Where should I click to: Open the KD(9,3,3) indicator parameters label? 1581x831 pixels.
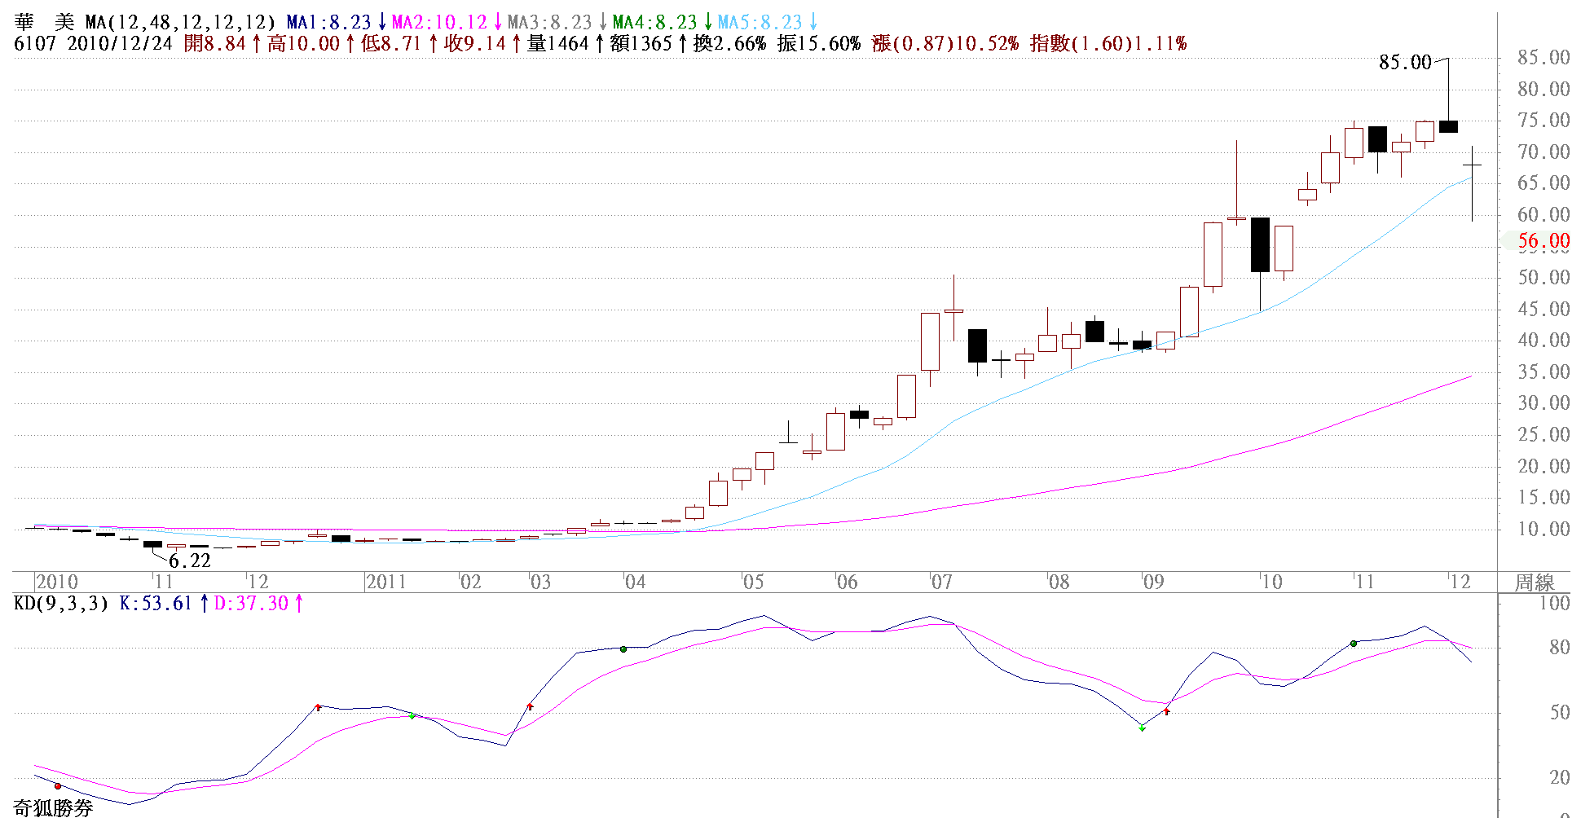tap(61, 604)
